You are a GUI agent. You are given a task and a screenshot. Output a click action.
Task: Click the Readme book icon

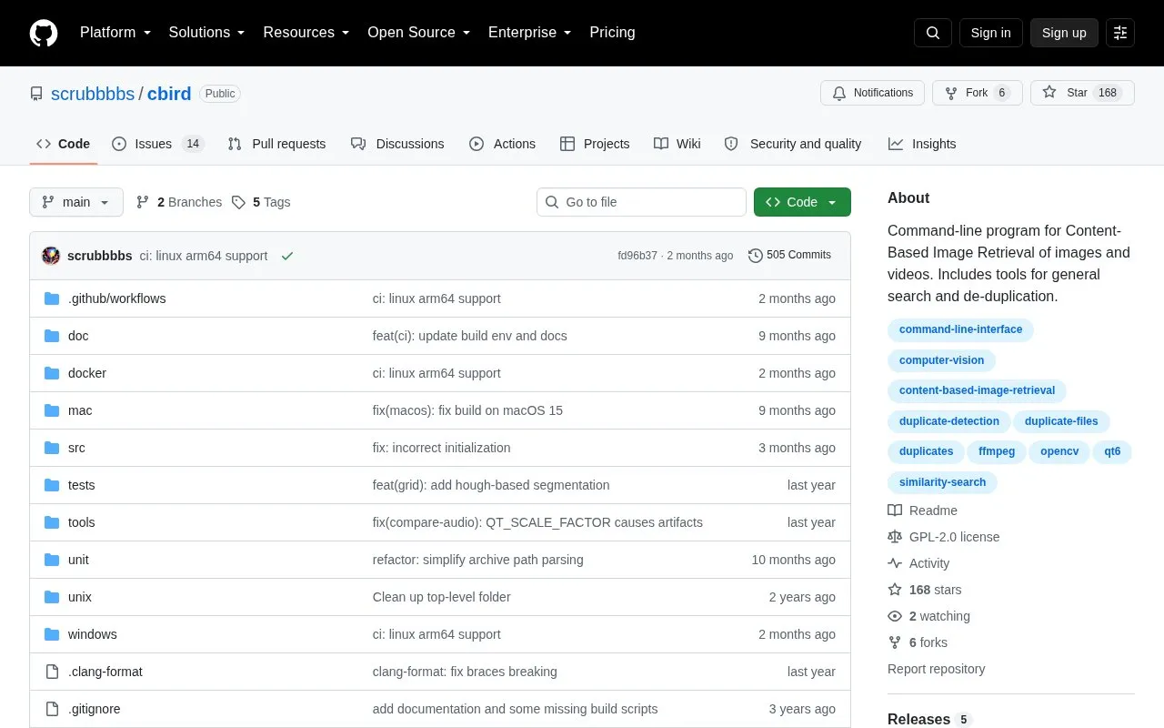(895, 511)
